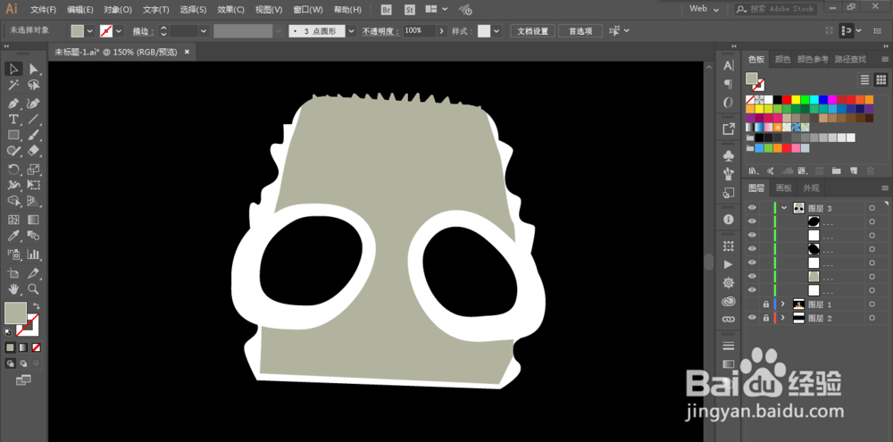Screen dimensions: 893x442
Task: Open the brush definition dropdown (3 点圆形)
Action: (x=351, y=30)
